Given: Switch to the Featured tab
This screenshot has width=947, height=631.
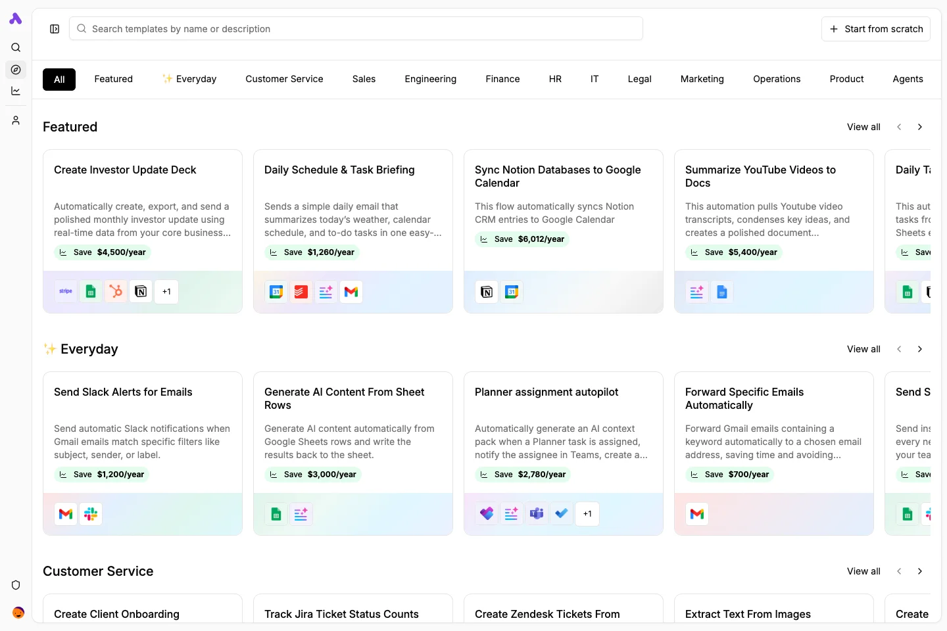Looking at the screenshot, I should 114,79.
